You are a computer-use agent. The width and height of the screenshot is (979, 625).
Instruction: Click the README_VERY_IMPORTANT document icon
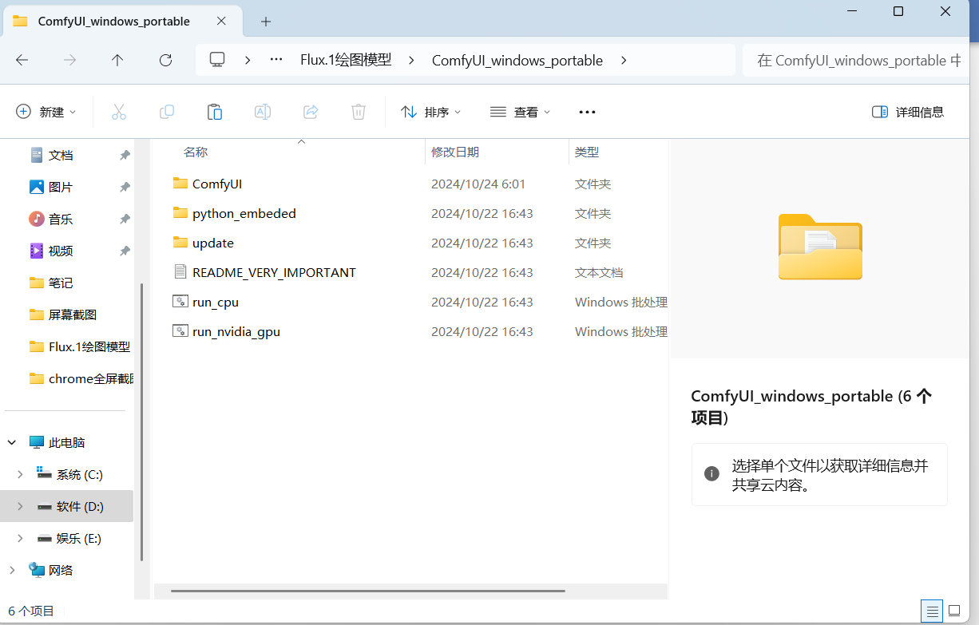tap(180, 272)
